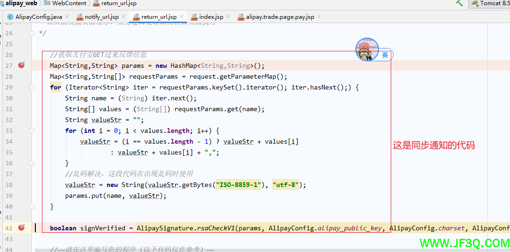510x252 pixels.
Task: Click the 英 input method indicator
Action: [x=386, y=55]
